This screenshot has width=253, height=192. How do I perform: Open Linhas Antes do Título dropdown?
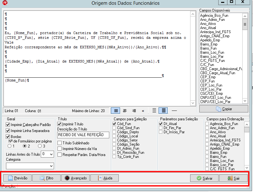pyautogui.click(x=51, y=154)
